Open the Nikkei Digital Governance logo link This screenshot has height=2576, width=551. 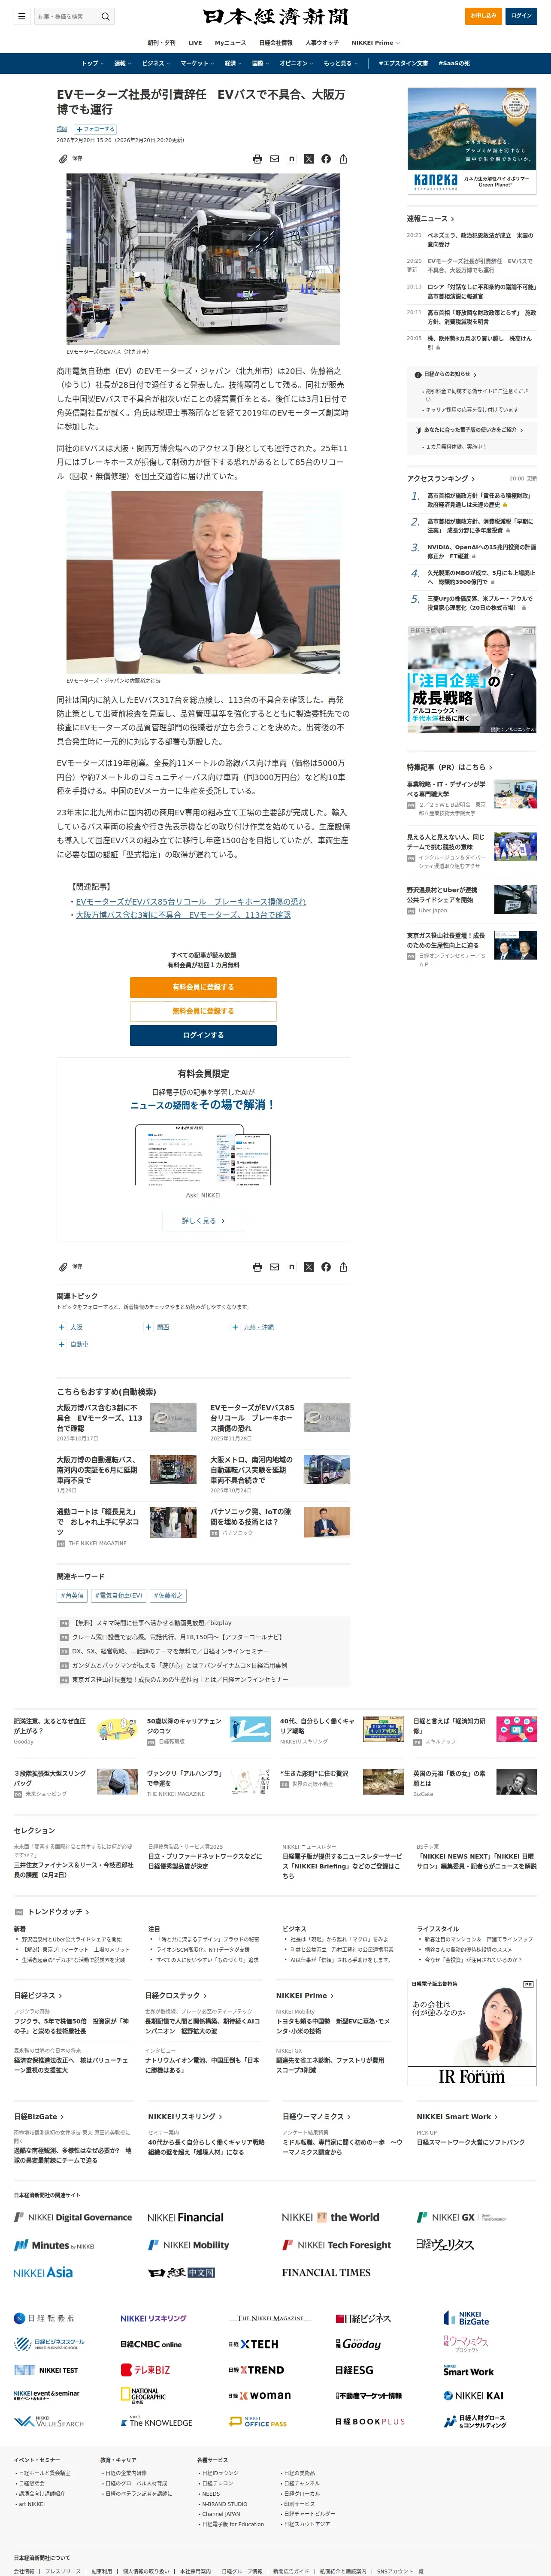click(73, 2217)
